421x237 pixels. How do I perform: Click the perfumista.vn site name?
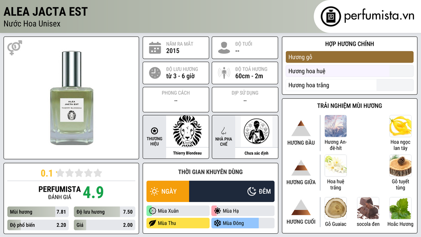tap(379, 16)
